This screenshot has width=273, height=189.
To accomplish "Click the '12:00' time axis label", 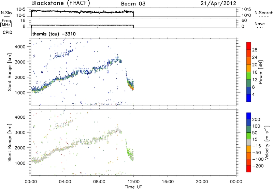I will click(x=133, y=182).
